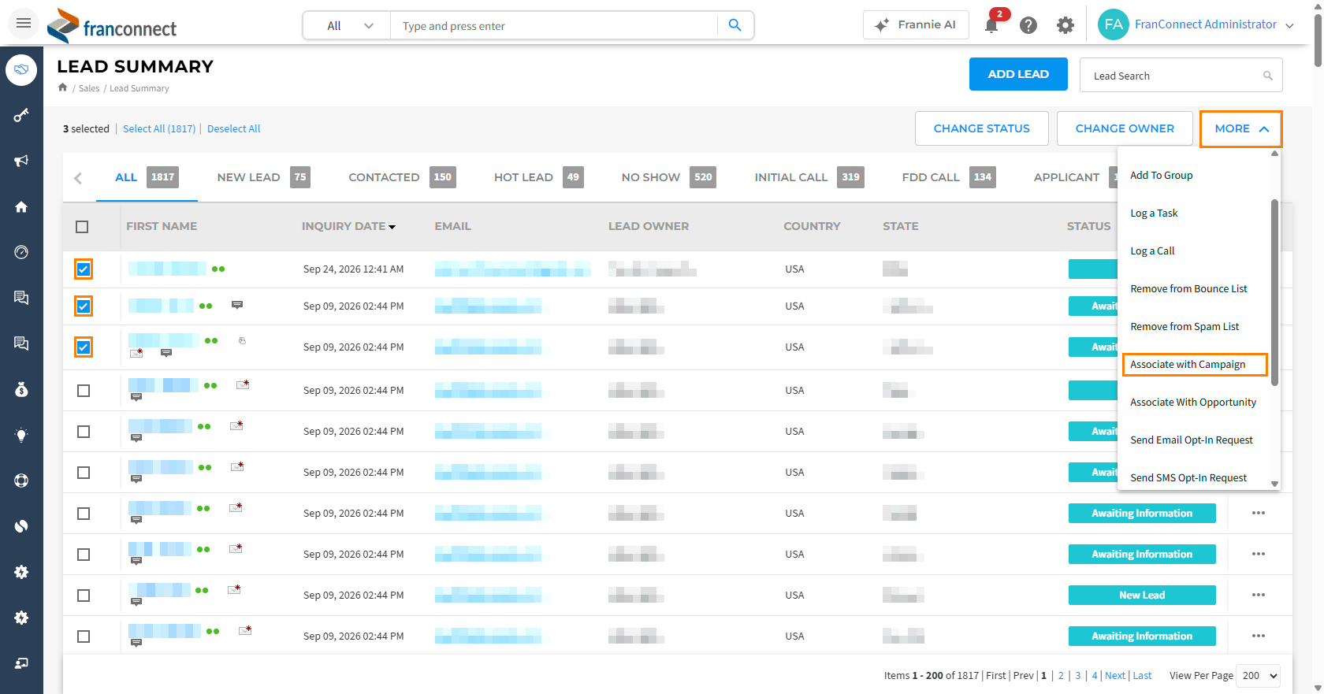
Task: Switch to the NO SHOW tab
Action: 668,177
